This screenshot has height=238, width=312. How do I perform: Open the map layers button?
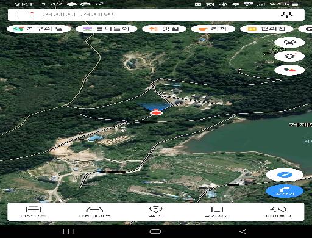(289, 56)
